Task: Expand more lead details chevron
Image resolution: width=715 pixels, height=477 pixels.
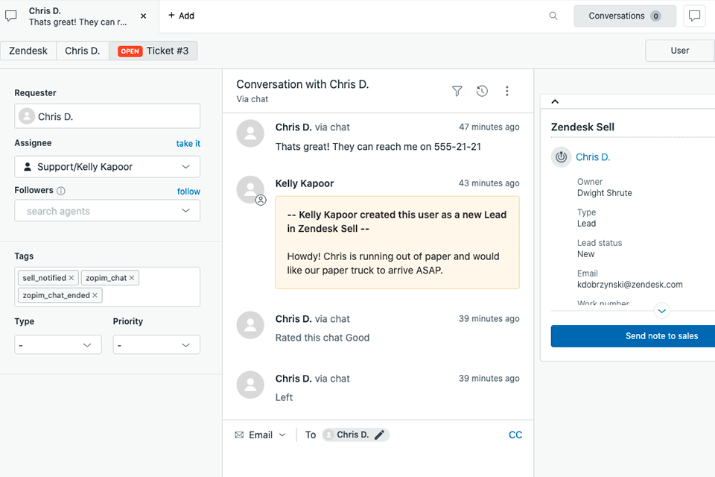Action: (661, 311)
